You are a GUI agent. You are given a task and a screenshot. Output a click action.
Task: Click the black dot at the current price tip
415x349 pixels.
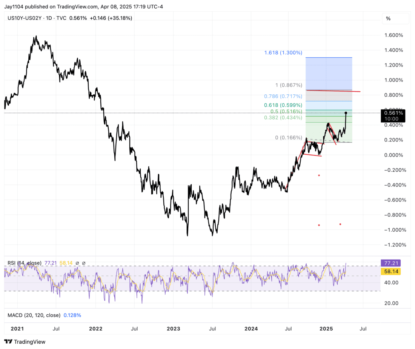point(346,113)
